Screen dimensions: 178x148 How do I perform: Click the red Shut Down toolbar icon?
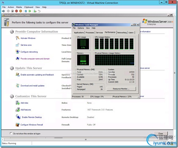[x=17, y=11]
